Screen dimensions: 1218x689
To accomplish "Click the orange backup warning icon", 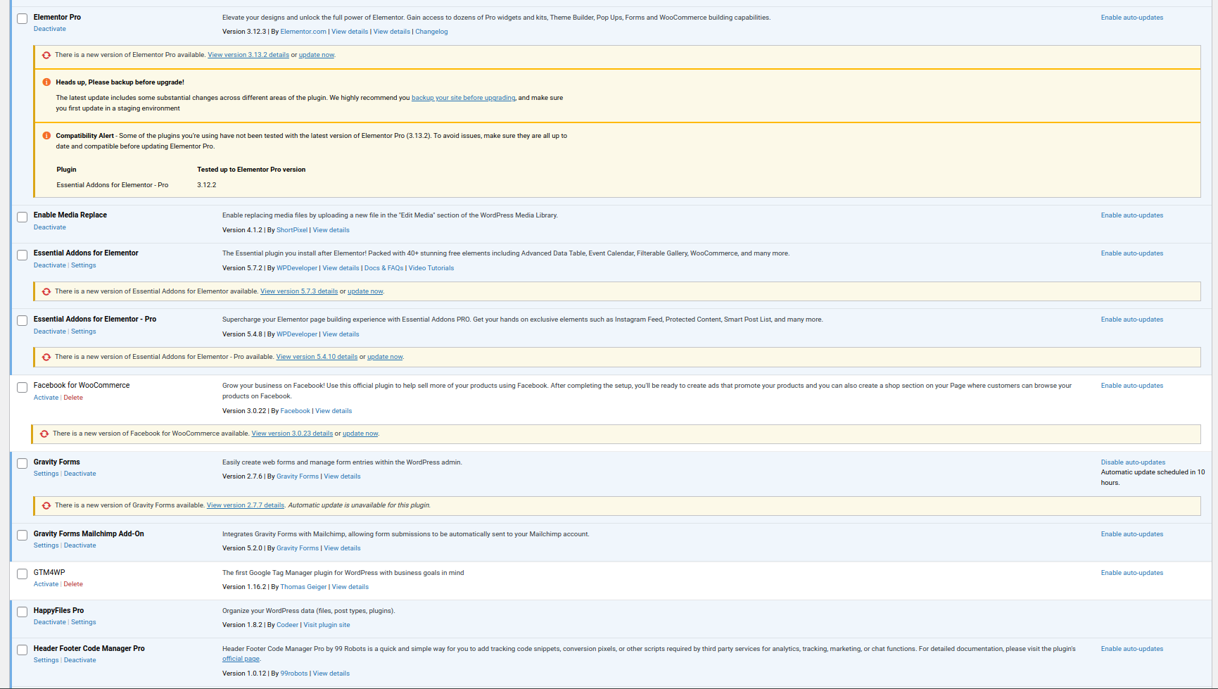I will pos(46,82).
